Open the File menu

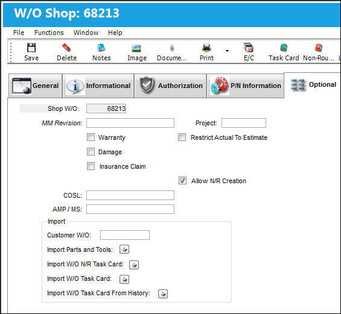click(19, 33)
